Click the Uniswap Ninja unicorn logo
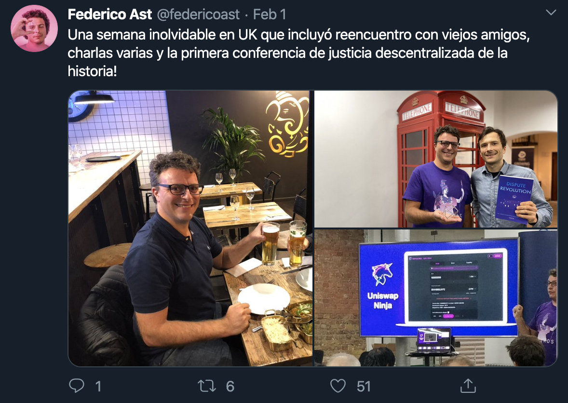Viewport: 568px width, 403px height. [x=382, y=275]
